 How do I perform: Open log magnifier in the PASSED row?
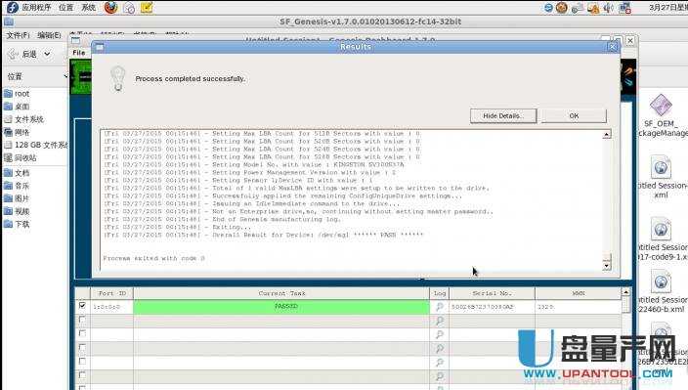(x=439, y=307)
